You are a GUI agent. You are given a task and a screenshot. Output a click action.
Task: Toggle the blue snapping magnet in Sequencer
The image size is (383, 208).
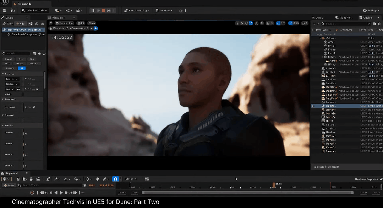(115, 179)
